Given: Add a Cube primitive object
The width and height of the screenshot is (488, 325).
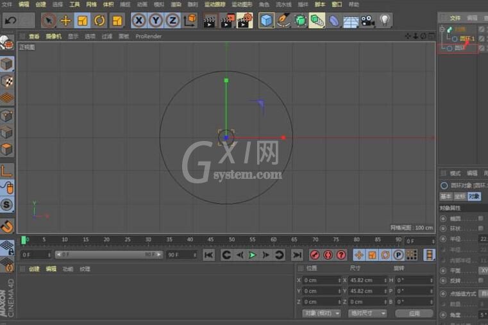Looking at the screenshot, I should pyautogui.click(x=266, y=21).
